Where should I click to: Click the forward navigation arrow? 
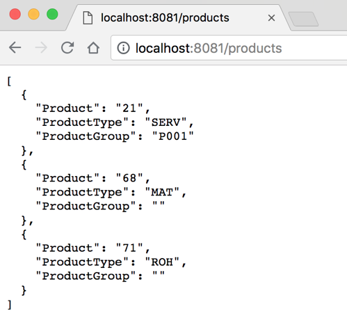tap(41, 48)
